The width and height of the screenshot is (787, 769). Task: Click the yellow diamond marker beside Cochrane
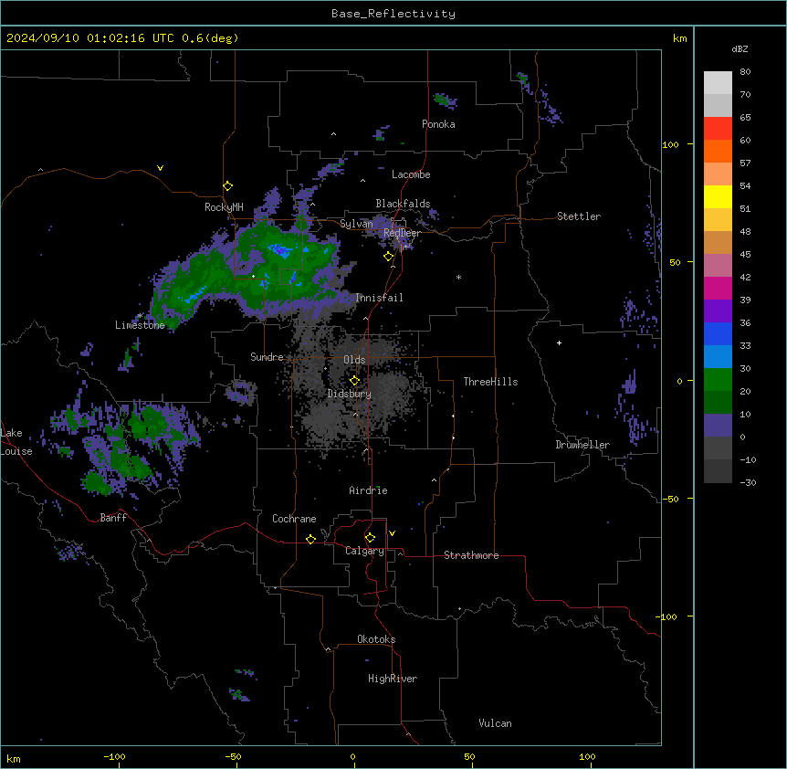(x=310, y=539)
